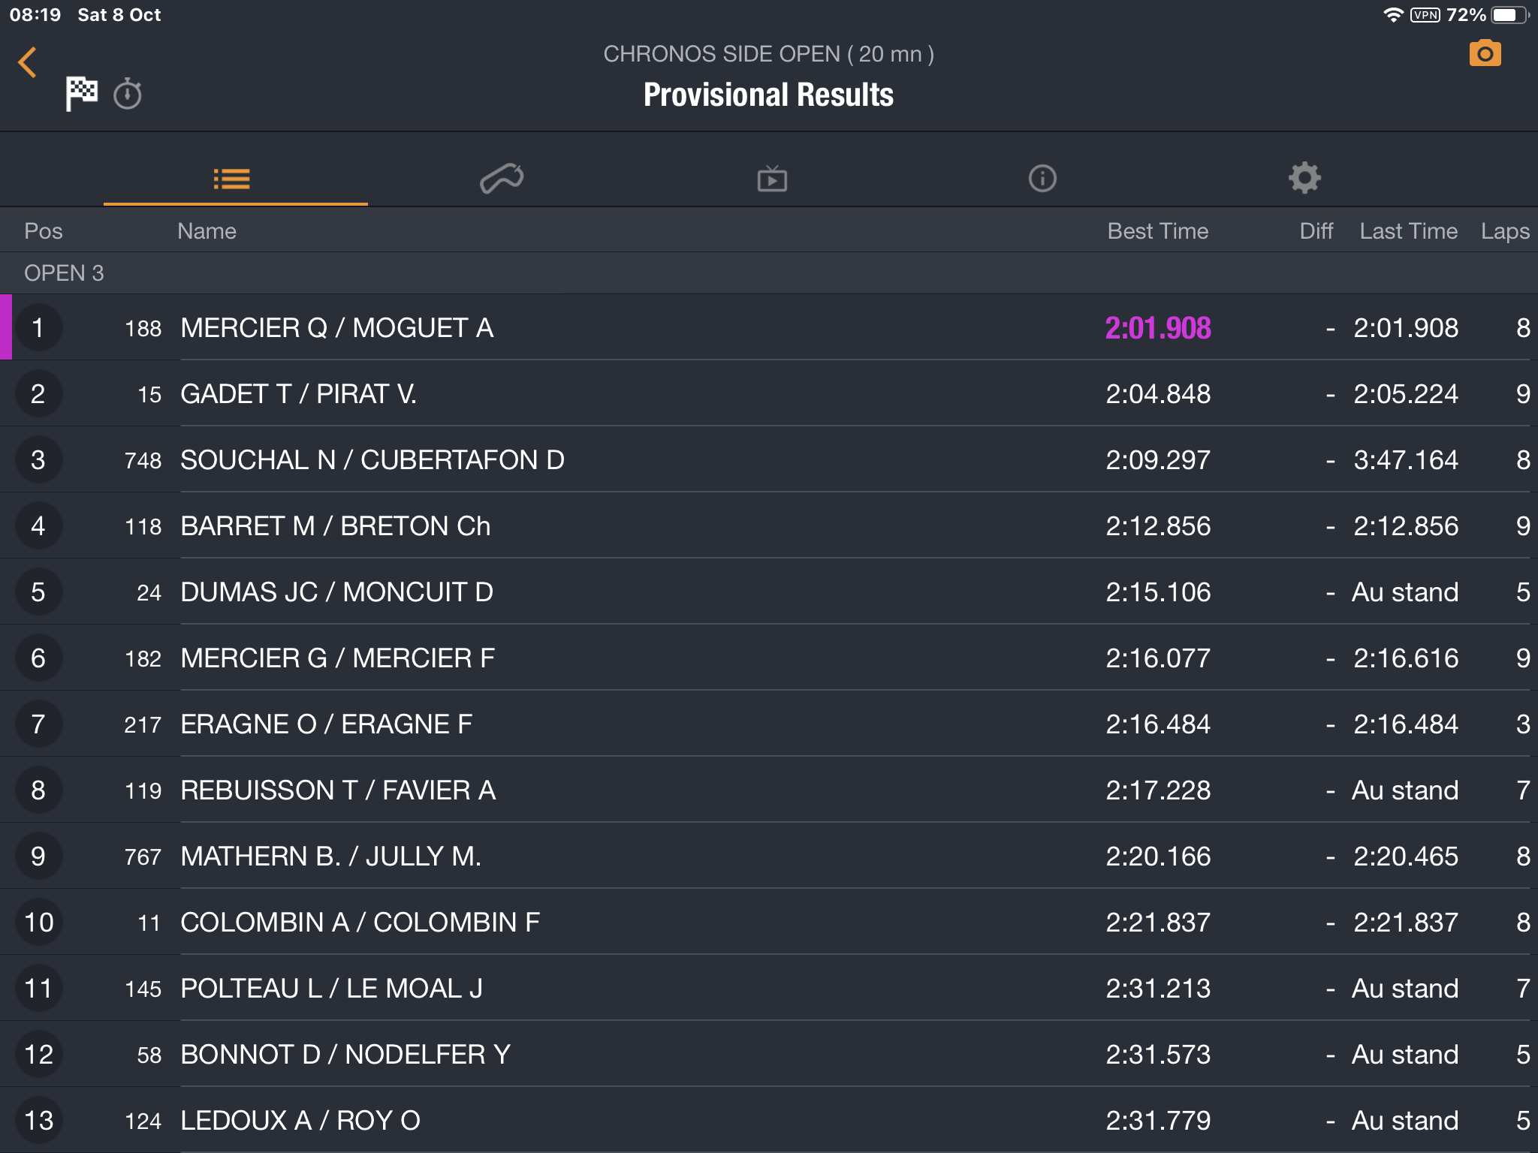Select GADET T / PIRAT V. entry
The height and width of the screenshot is (1153, 1538).
pyautogui.click(x=769, y=394)
